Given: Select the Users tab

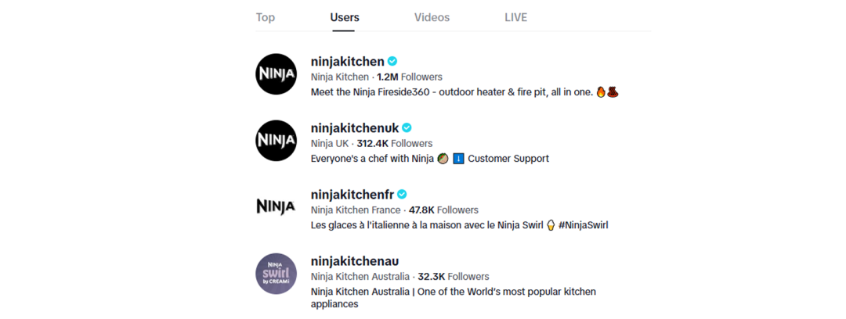Looking at the screenshot, I should [x=345, y=17].
